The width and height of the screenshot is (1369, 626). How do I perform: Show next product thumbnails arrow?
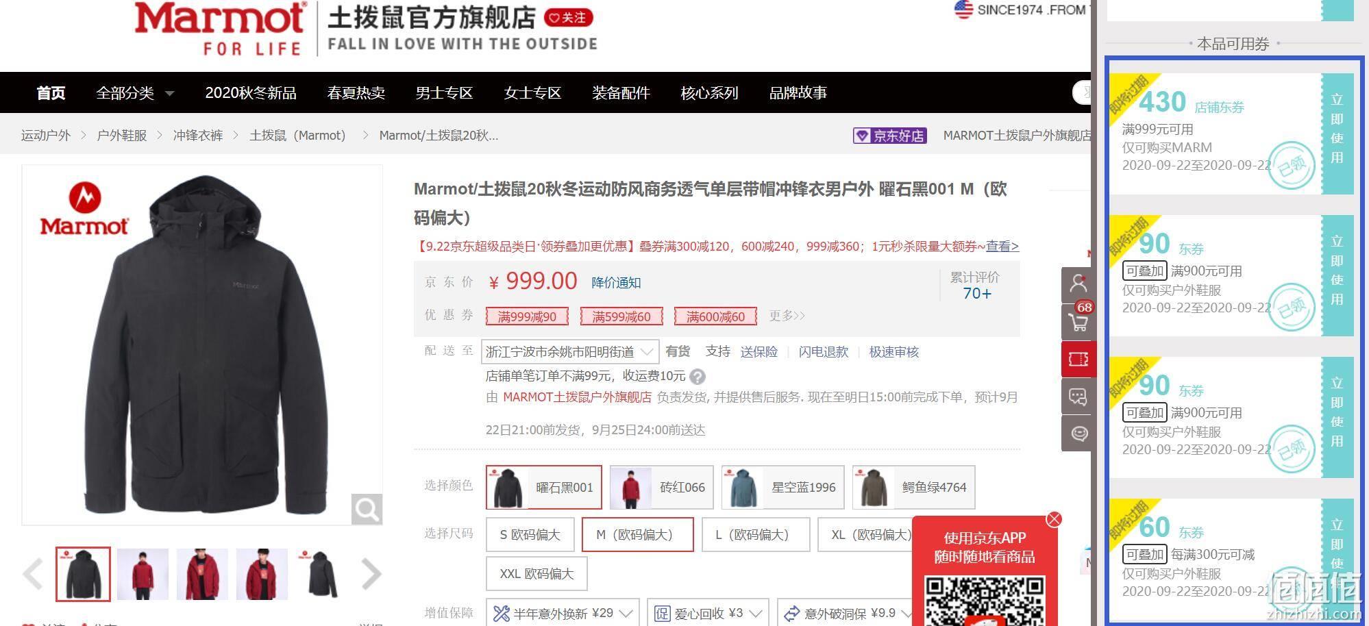pos(371,574)
